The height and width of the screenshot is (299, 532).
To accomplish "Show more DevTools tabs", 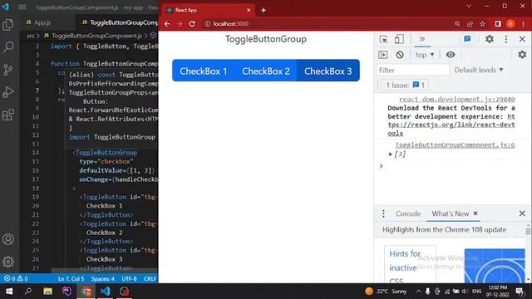I will (x=422, y=39).
